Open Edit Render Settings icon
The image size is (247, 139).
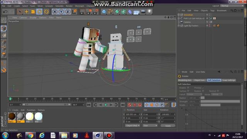point(95,12)
